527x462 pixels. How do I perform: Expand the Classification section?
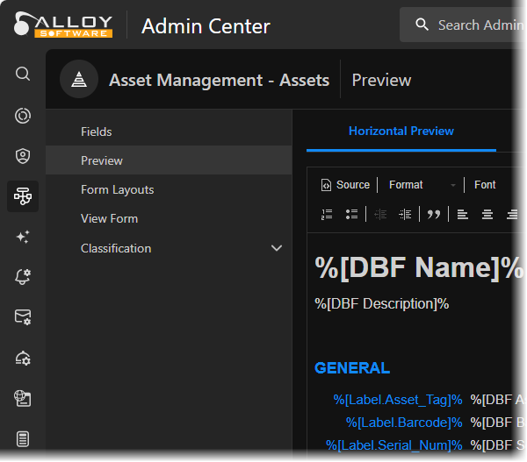[x=277, y=248]
